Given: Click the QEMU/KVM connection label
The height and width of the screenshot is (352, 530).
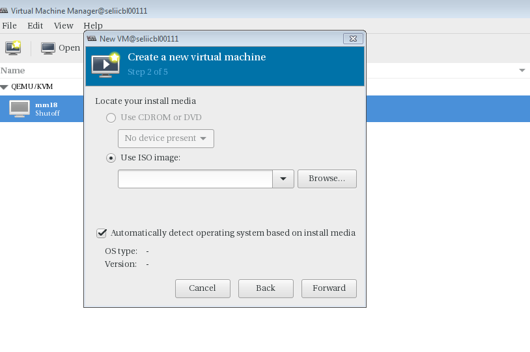Looking at the screenshot, I should pyautogui.click(x=32, y=86).
